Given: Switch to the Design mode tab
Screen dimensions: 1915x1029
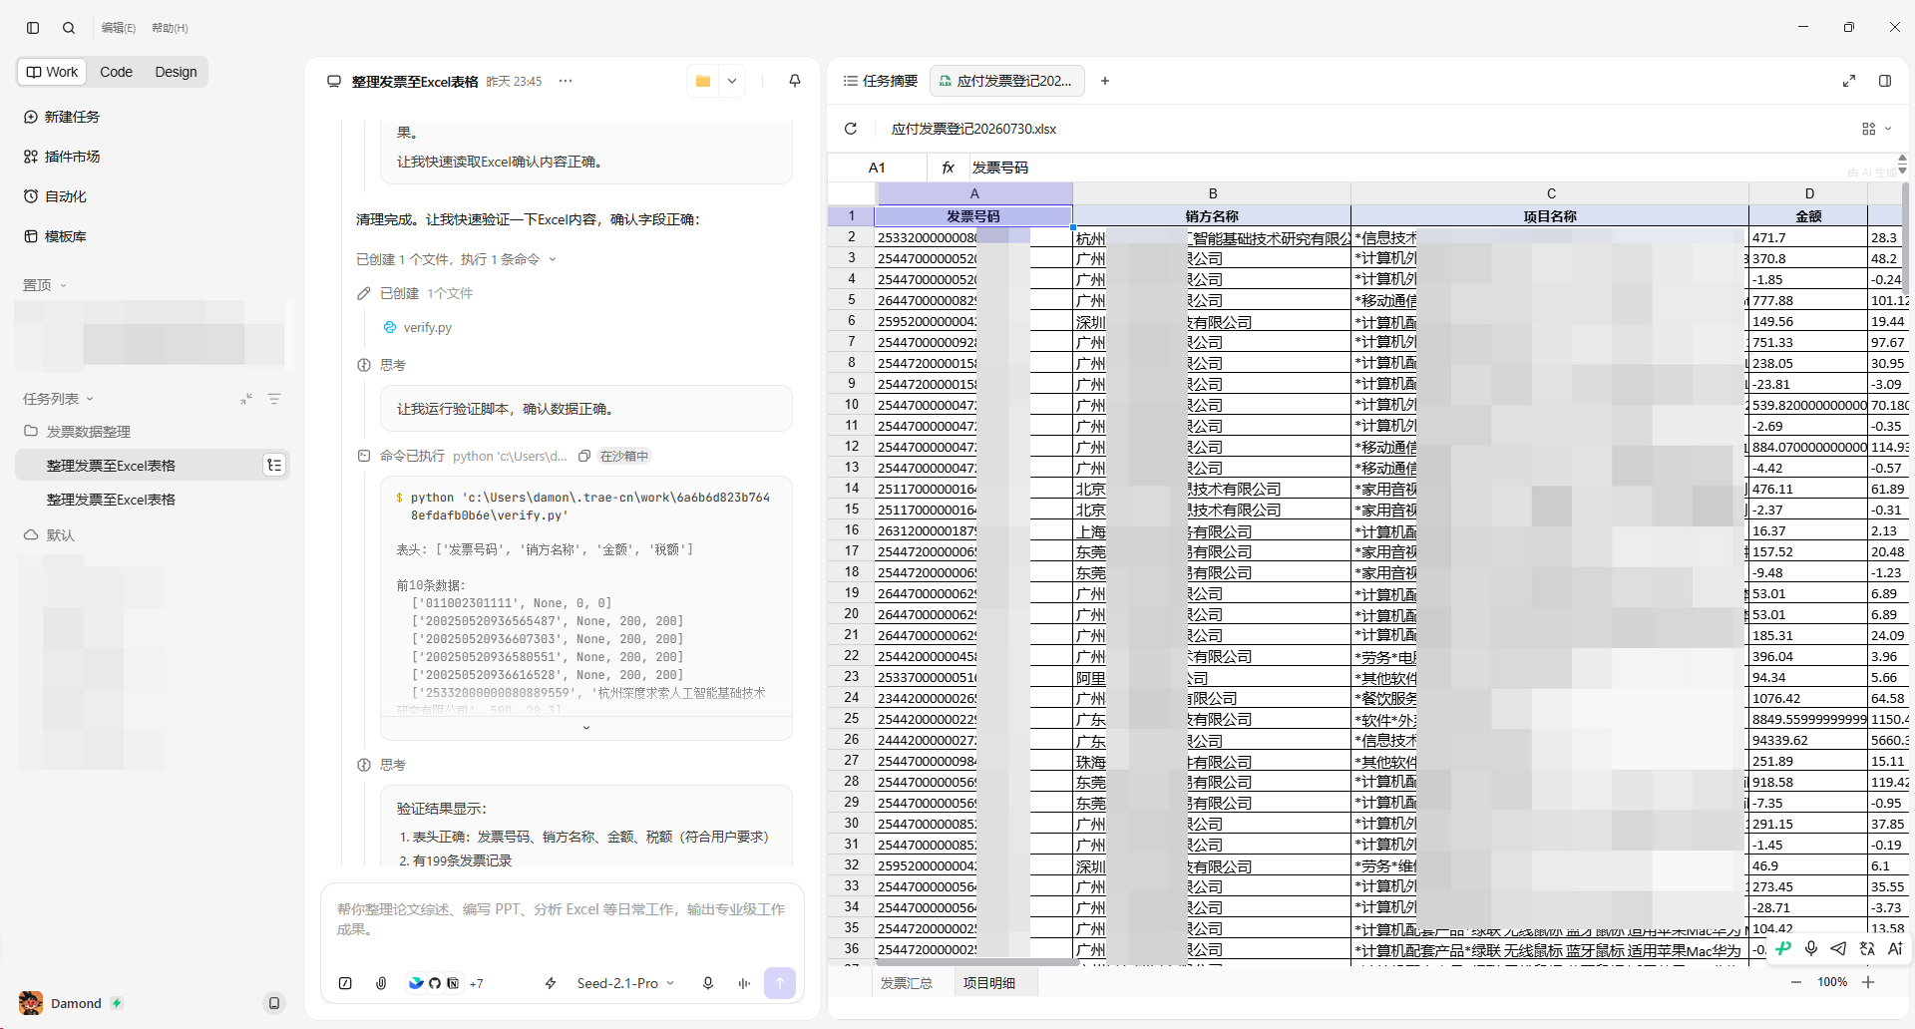Looking at the screenshot, I should tap(176, 72).
